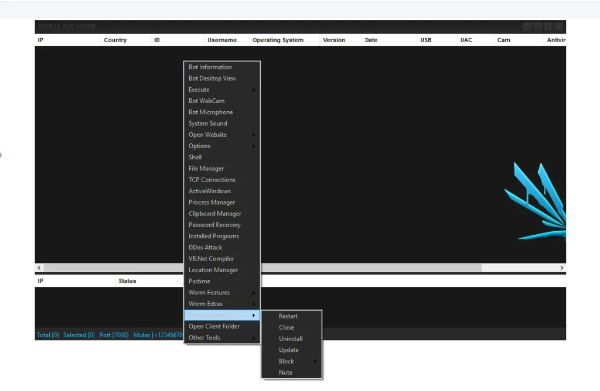Choose Note in the submenu

(x=285, y=373)
